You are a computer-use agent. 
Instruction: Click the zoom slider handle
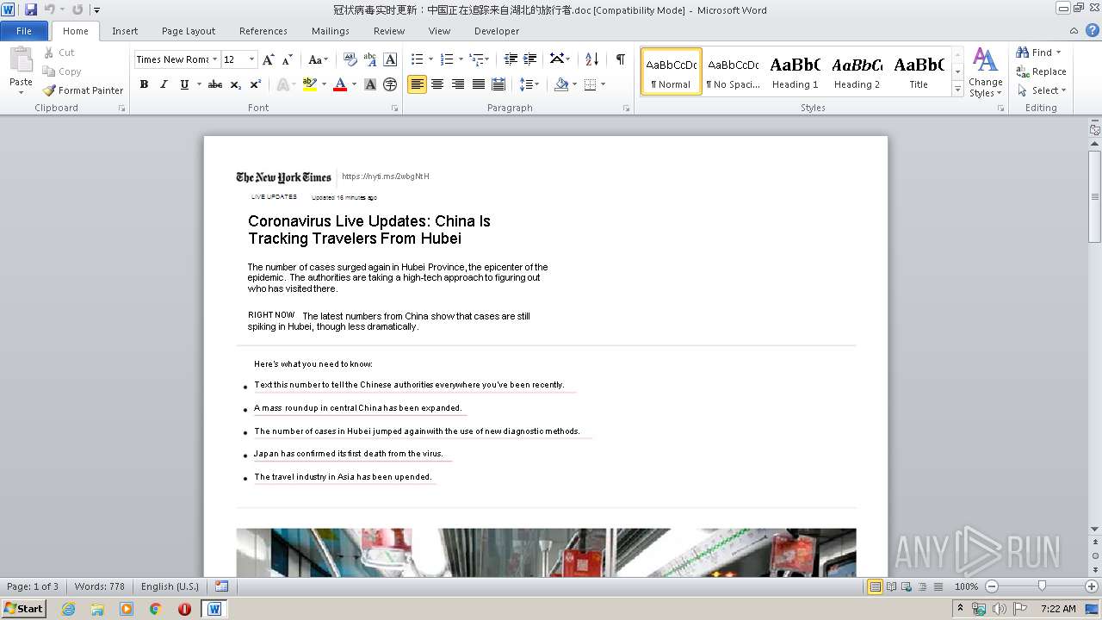1042,586
